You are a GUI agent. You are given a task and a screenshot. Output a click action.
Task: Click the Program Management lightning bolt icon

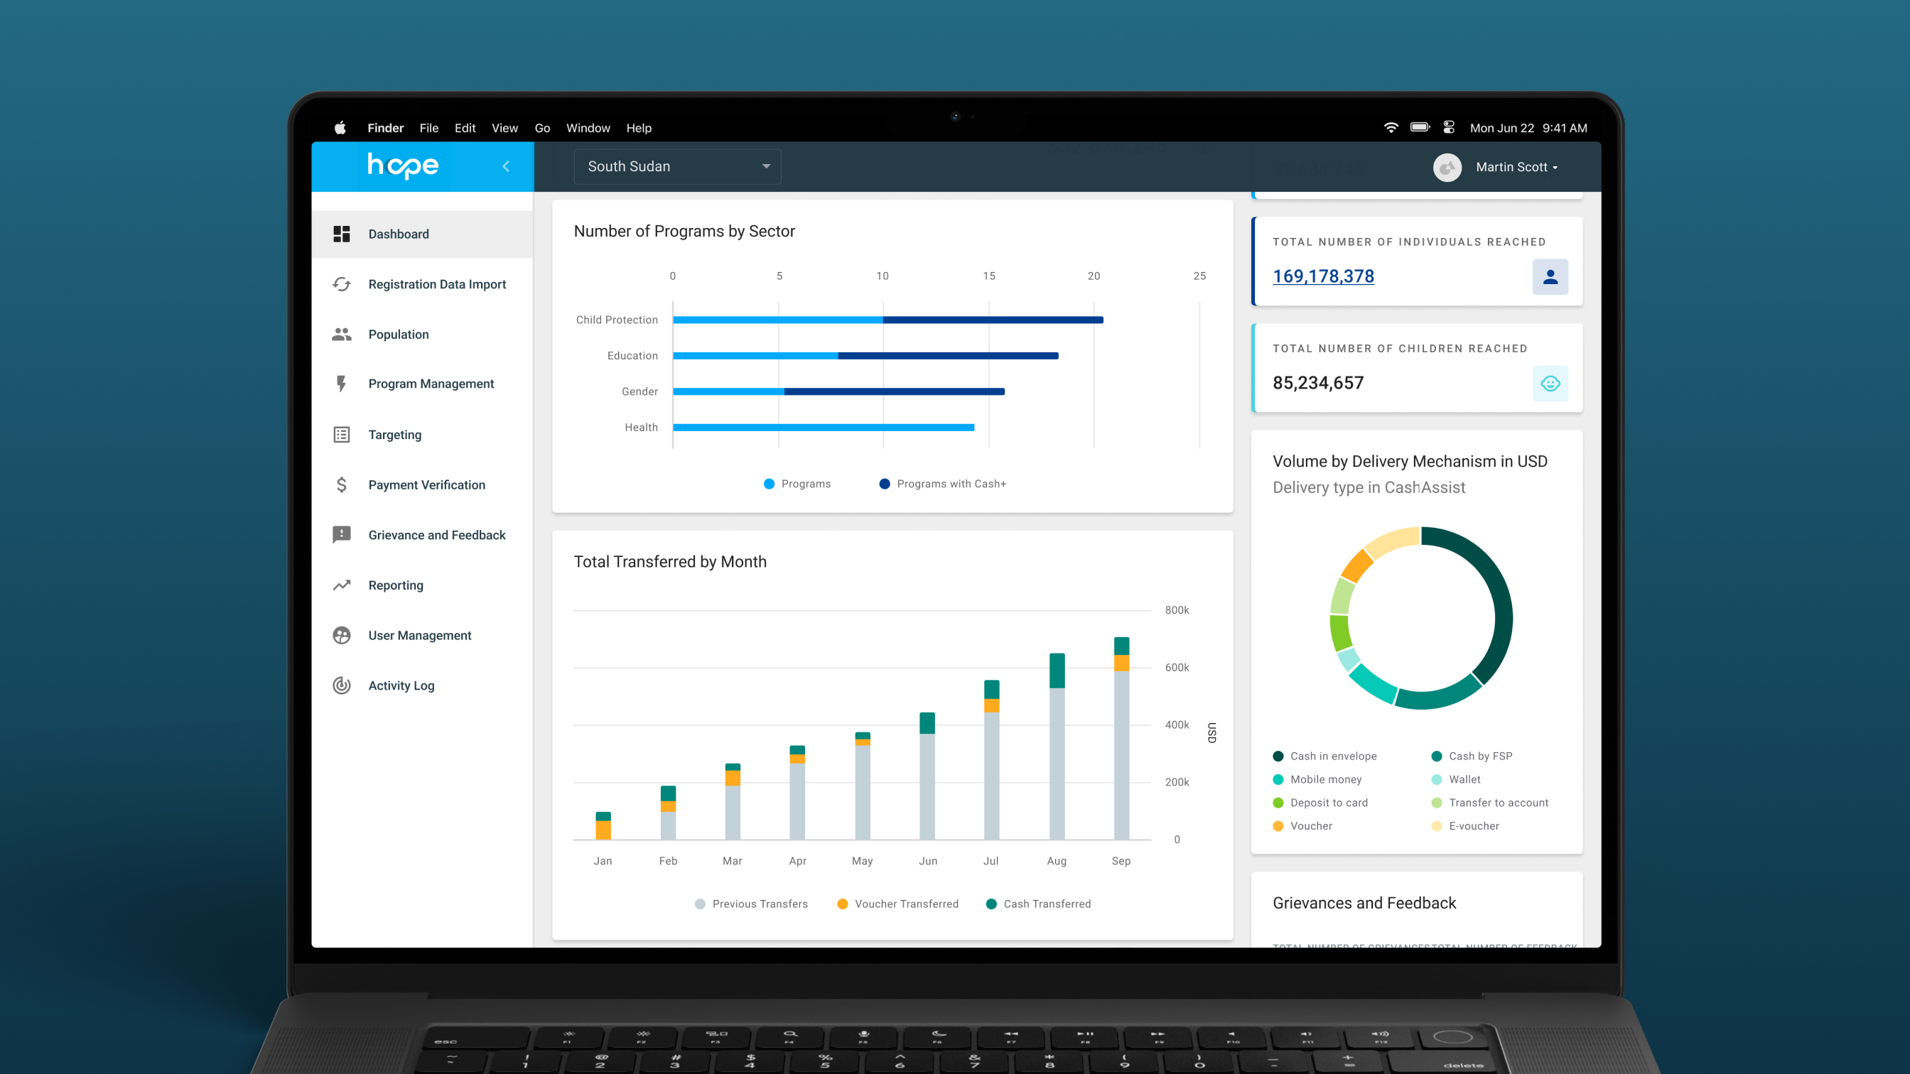click(341, 384)
